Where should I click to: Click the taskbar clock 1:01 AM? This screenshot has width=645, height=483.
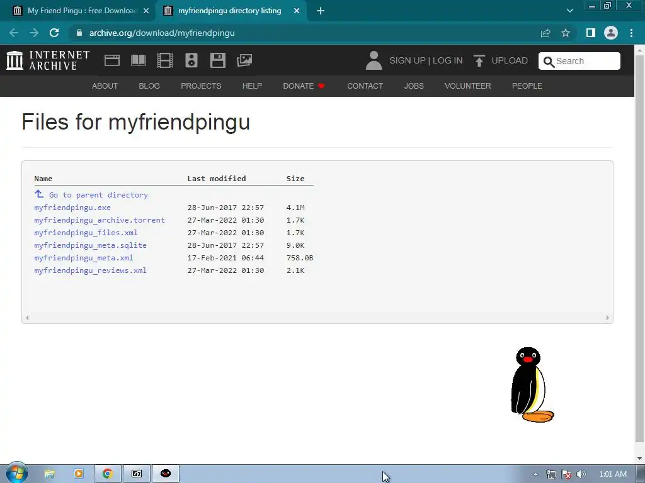(613, 474)
